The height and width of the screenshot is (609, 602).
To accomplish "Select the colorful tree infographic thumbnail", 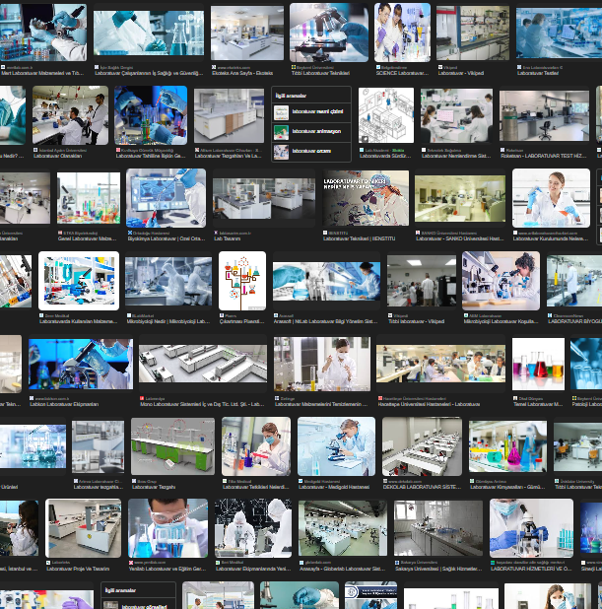I will coord(242,281).
